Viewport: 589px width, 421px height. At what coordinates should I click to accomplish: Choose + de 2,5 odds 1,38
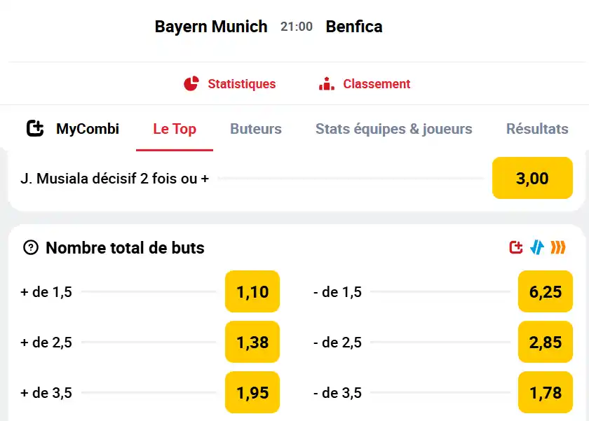(x=252, y=342)
